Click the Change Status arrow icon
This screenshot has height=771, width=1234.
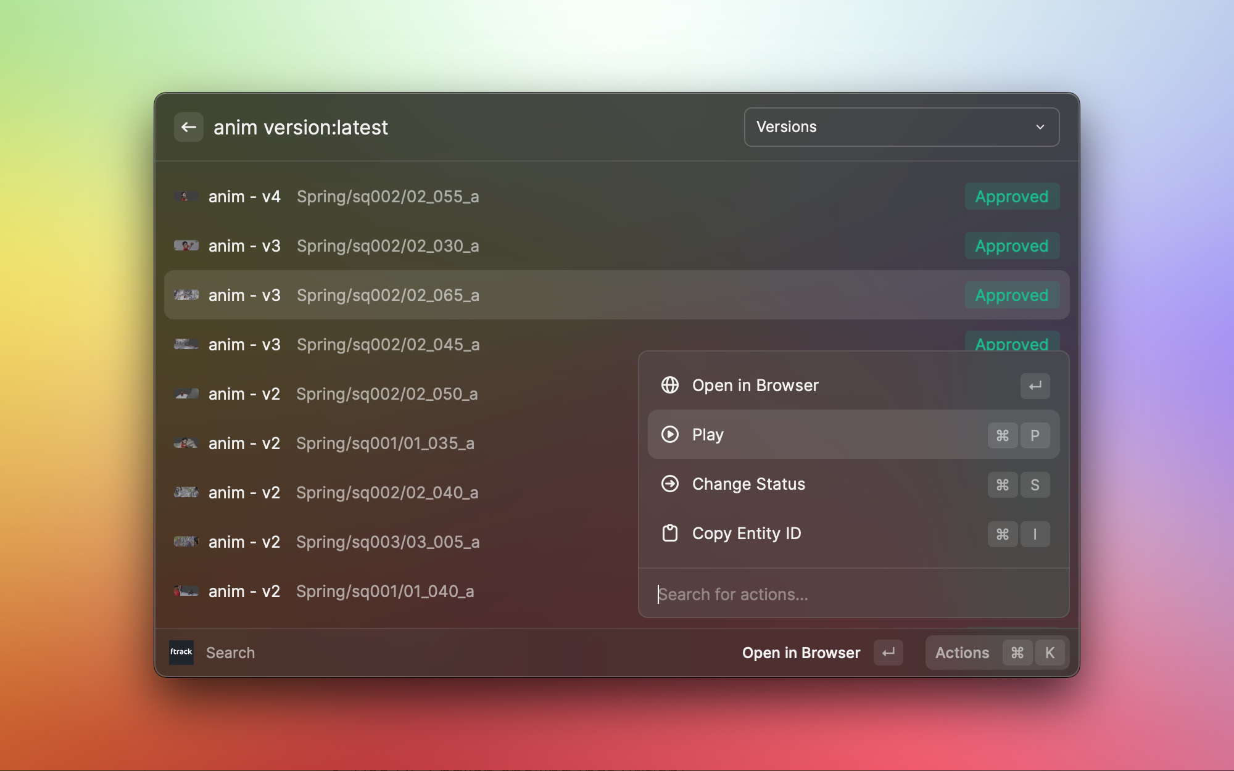[x=670, y=484]
